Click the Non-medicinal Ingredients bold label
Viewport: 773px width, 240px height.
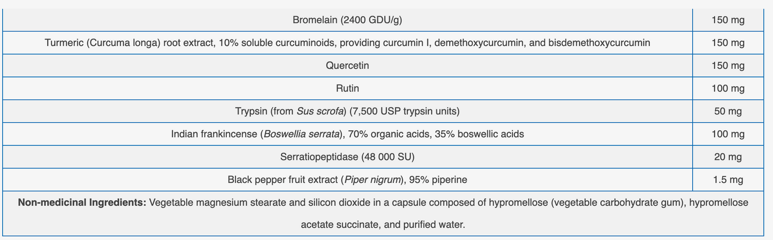click(82, 203)
